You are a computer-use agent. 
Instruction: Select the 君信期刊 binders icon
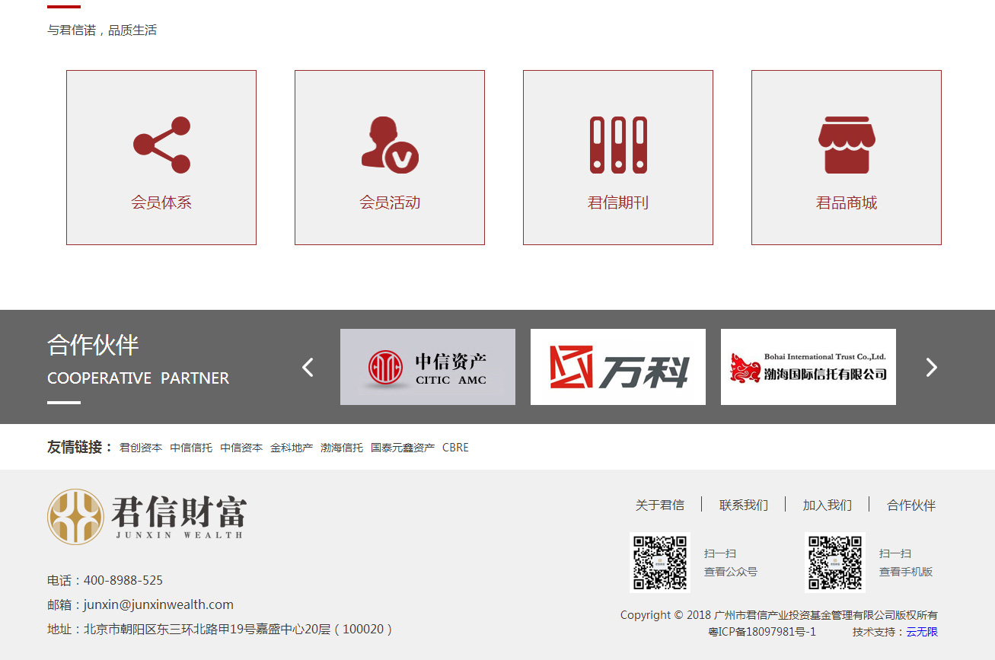618,145
